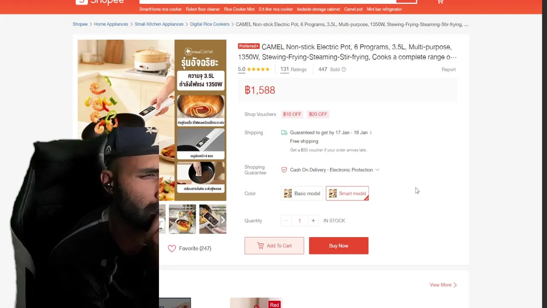Select the Basic model color option
This screenshot has height=308, width=547.
click(x=302, y=193)
